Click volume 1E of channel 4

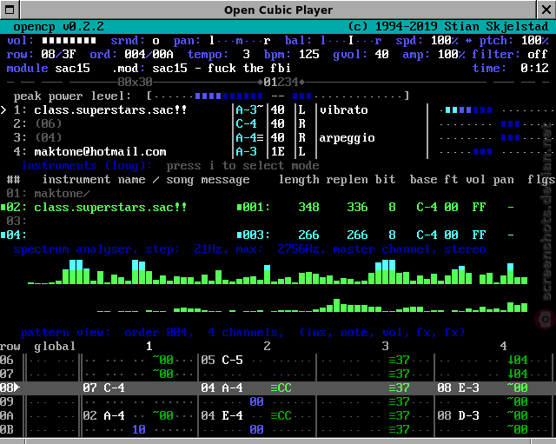[278, 151]
